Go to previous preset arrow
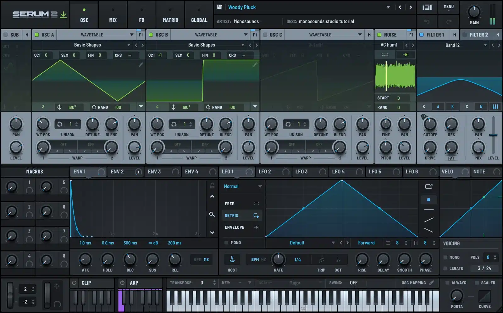The height and width of the screenshot is (313, 503). (400, 7)
